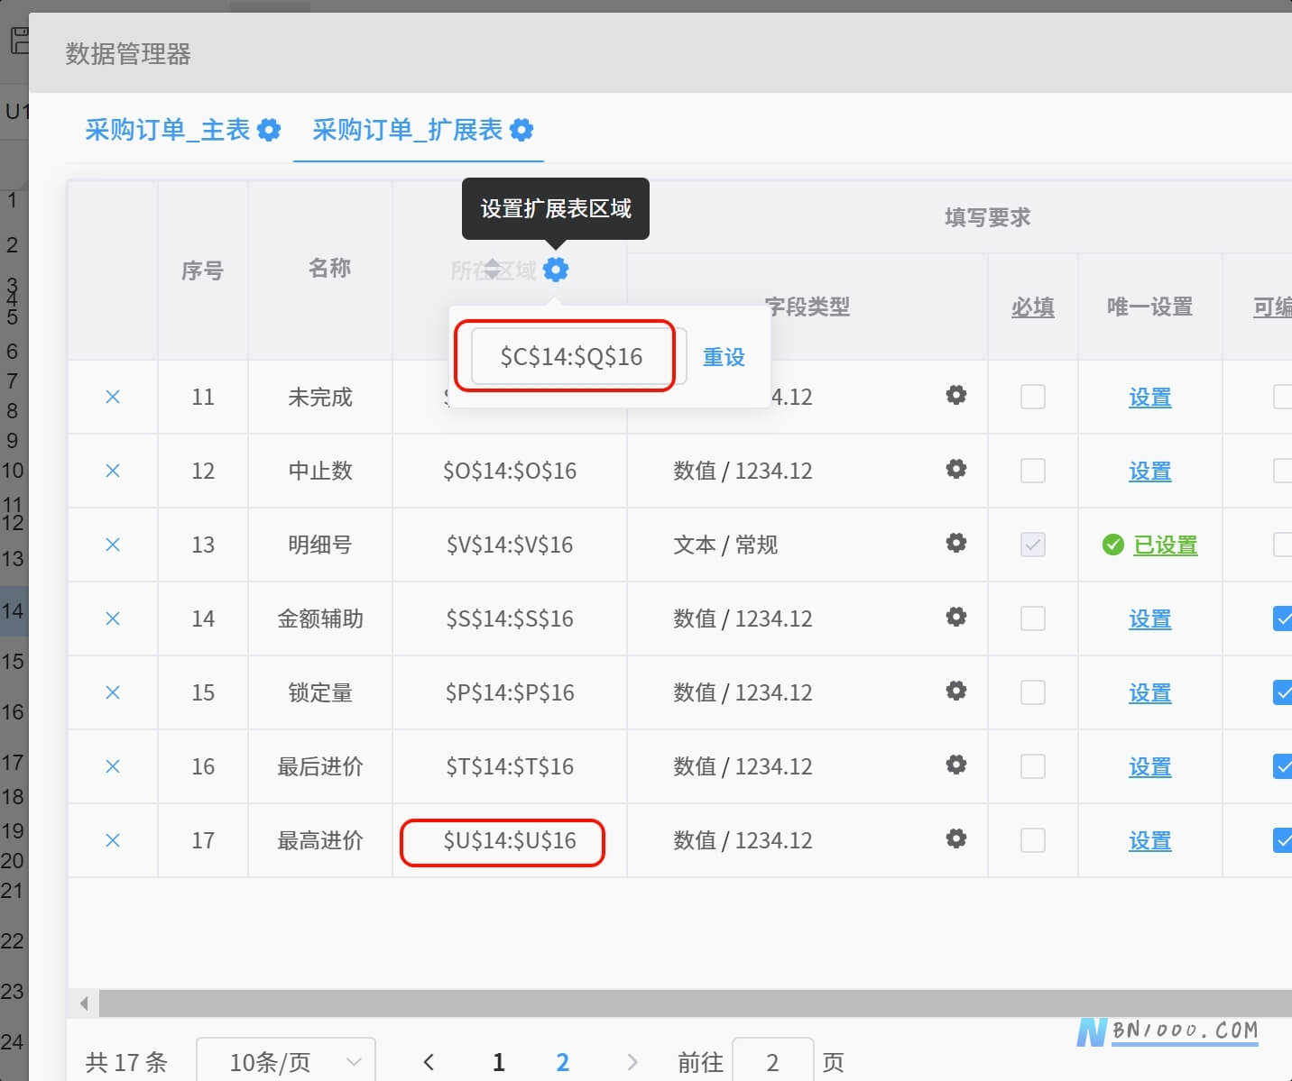Click 重设 to reset the region
This screenshot has height=1081, width=1292.
tap(724, 357)
